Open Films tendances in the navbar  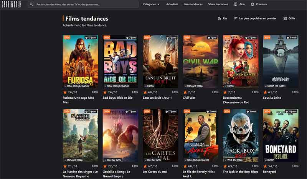click(x=193, y=4)
